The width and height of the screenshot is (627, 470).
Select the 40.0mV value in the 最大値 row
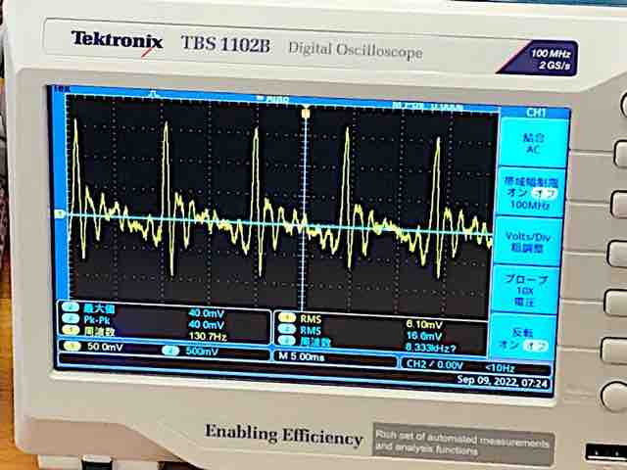pos(207,313)
